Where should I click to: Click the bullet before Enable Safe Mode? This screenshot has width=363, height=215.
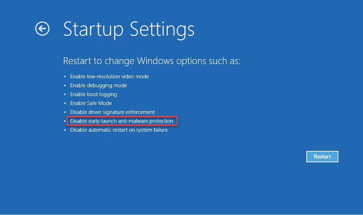point(65,103)
